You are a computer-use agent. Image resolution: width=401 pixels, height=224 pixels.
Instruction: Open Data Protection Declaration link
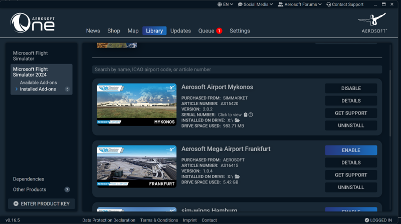(x=109, y=220)
